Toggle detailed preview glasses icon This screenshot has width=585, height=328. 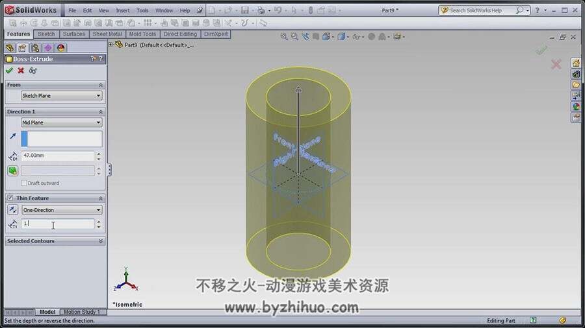tap(33, 70)
